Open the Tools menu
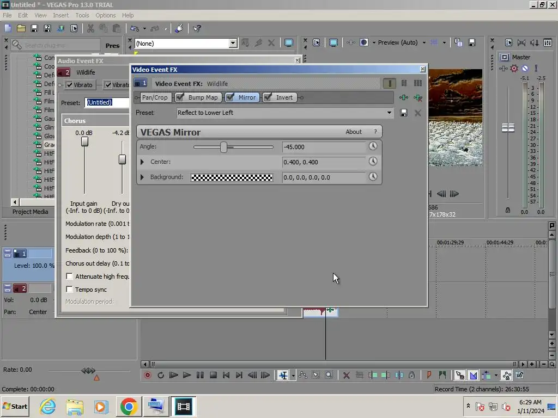 (82, 15)
